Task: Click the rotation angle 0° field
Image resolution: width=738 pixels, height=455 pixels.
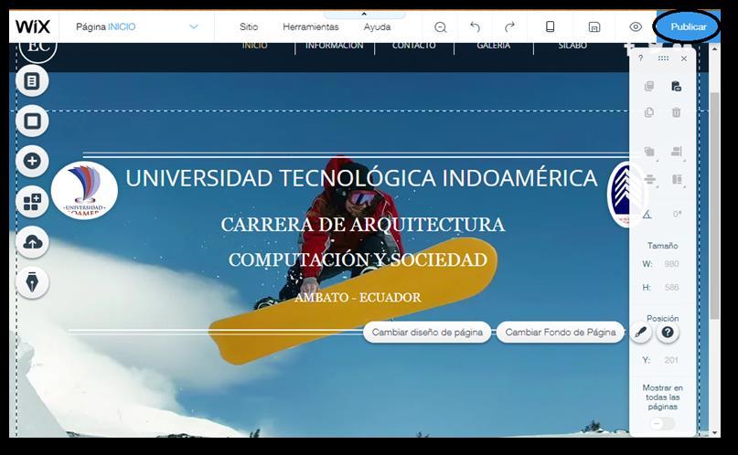Action: click(x=677, y=214)
